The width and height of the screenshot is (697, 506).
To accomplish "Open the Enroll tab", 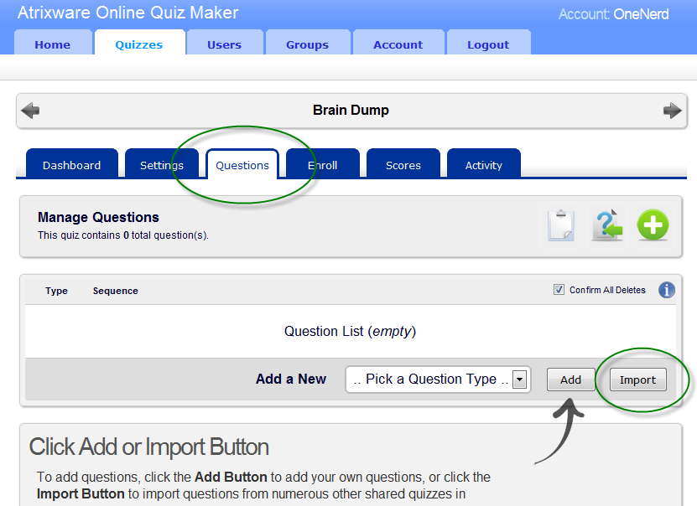I will (323, 164).
